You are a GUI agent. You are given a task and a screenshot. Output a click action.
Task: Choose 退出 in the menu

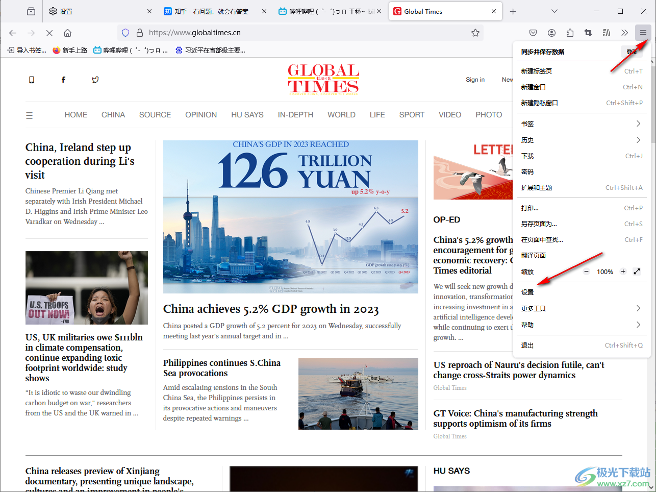pyautogui.click(x=581, y=346)
